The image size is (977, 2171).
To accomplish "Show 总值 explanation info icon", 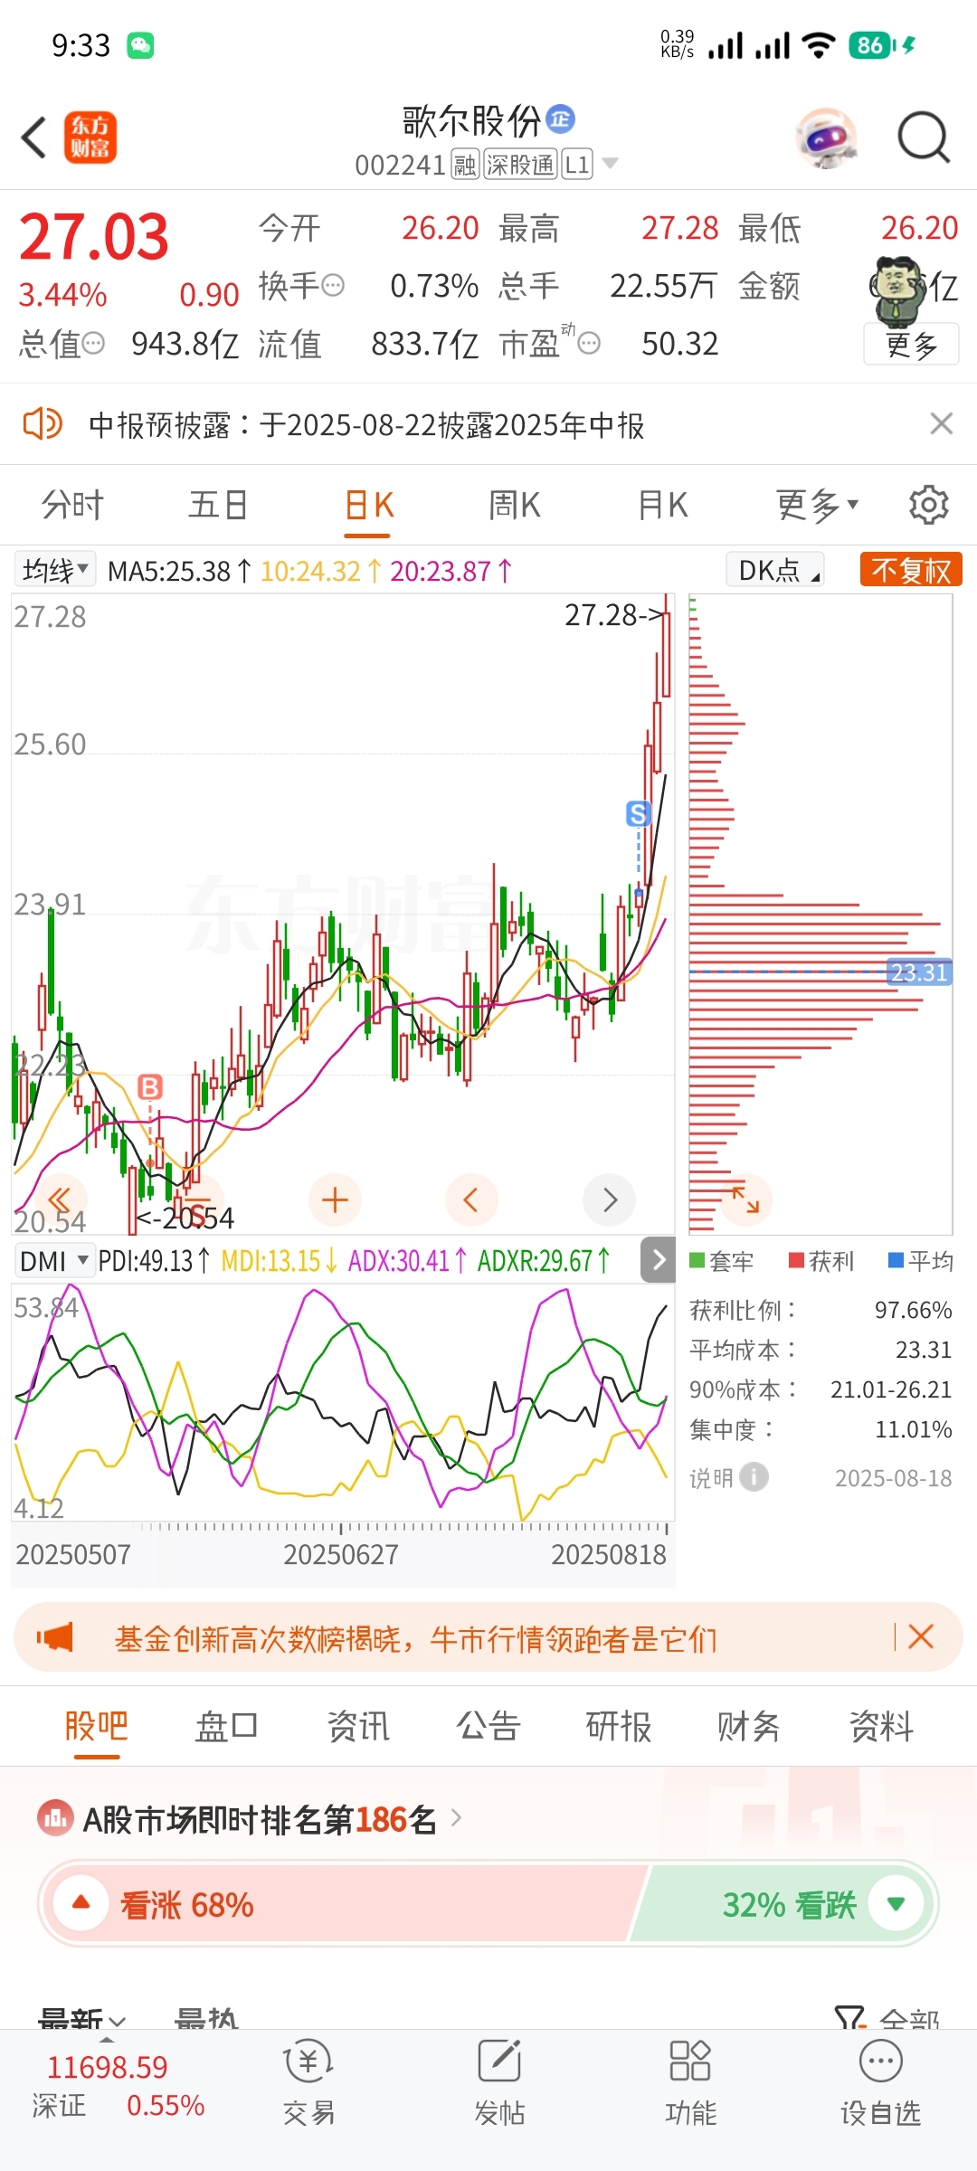I will [93, 344].
